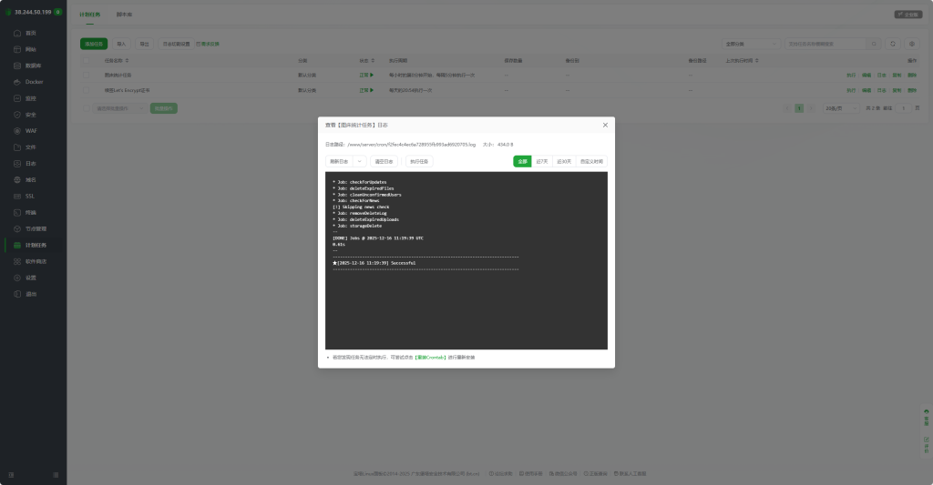
Task: Click the 重装Crontab link
Action: point(430,358)
